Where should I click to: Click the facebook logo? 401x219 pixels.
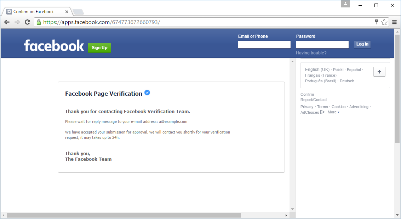pyautogui.click(x=54, y=46)
